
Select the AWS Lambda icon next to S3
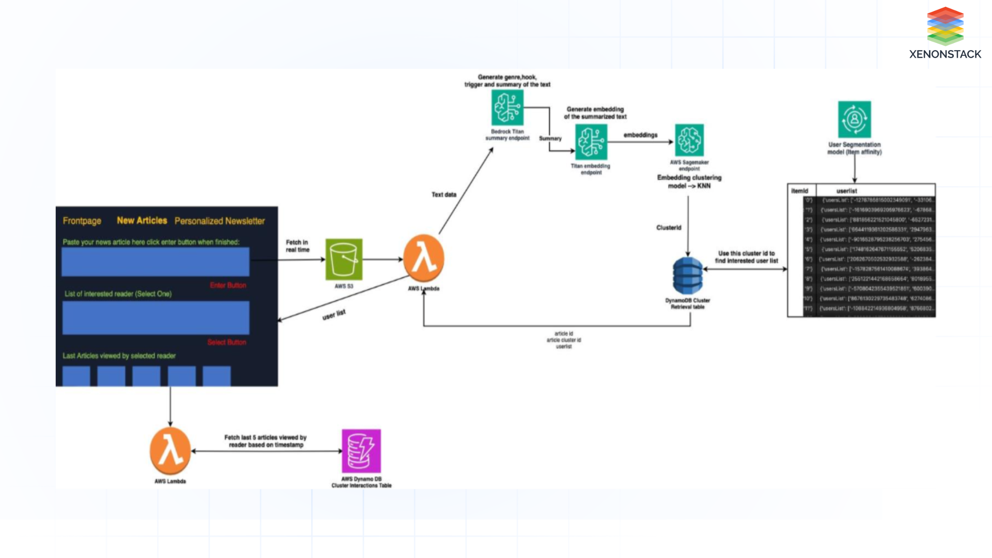424,258
